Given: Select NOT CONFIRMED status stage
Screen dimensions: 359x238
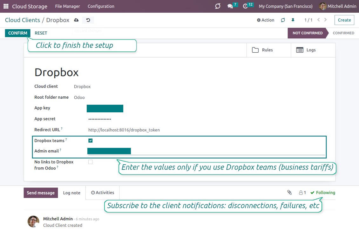Looking at the screenshot, I should tap(308, 33).
